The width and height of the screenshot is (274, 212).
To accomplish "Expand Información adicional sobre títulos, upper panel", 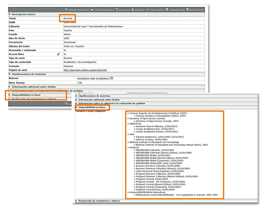I will [10, 87].
